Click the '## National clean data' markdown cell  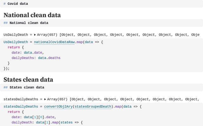coord(101,23)
